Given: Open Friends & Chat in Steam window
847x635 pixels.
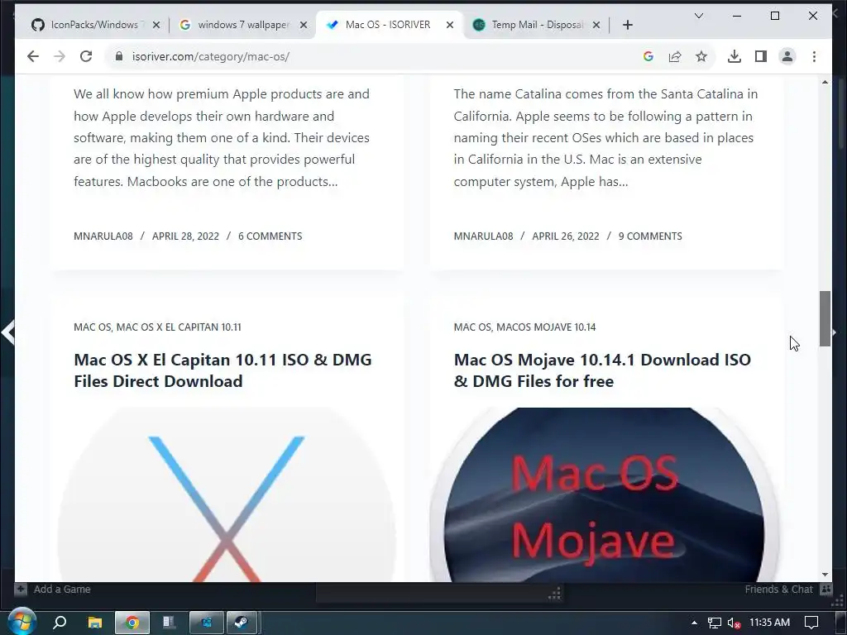Looking at the screenshot, I should point(787,589).
